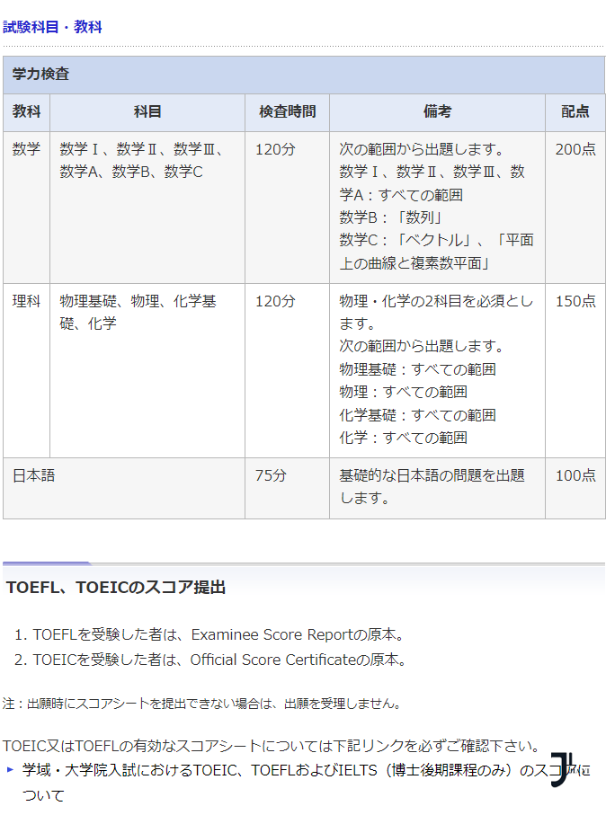Click the TOEFL、TOEICのスコア提出 heading
This screenshot has width=606, height=815.
point(116,588)
